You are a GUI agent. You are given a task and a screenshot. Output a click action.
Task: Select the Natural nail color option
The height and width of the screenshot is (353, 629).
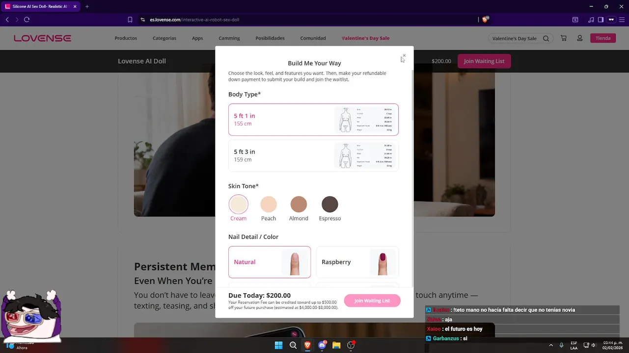point(270,262)
